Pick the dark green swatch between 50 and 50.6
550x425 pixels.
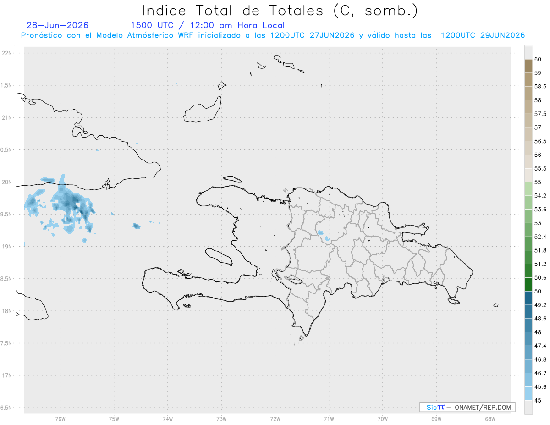[528, 284]
